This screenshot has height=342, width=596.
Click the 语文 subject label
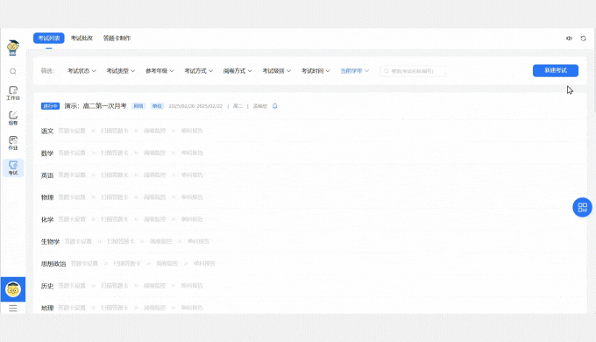[47, 131]
